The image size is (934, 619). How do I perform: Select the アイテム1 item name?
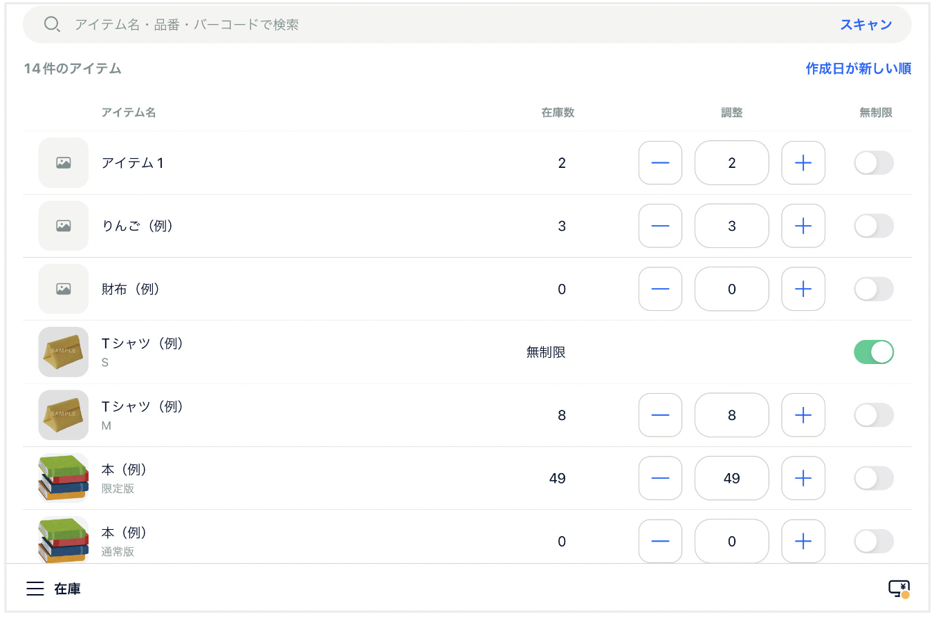click(133, 163)
